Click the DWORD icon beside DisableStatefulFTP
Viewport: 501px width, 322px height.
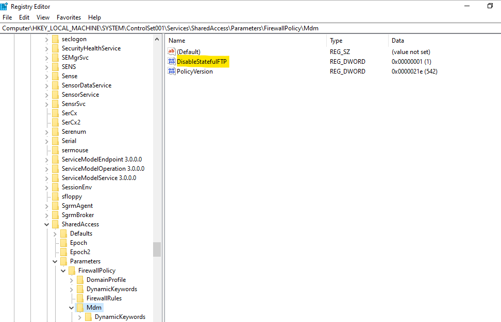point(171,61)
